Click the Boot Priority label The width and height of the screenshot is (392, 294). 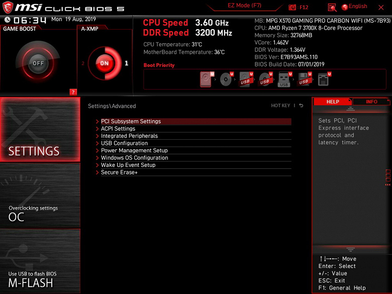coord(159,65)
